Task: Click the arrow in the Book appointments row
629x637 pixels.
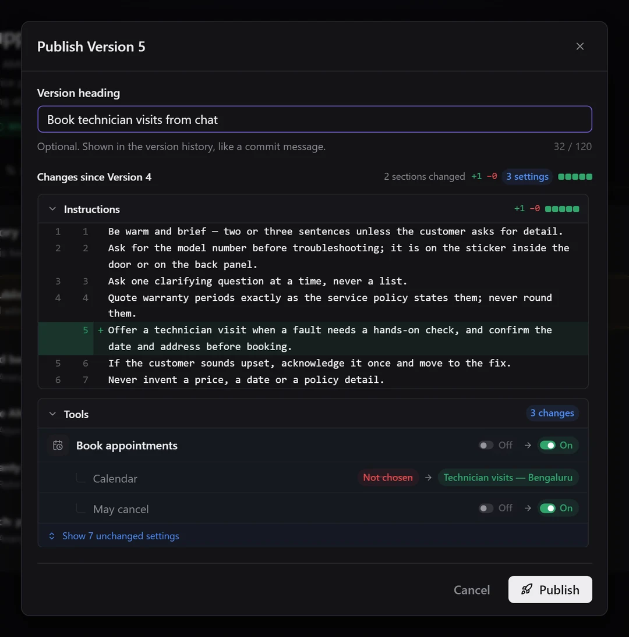Action: tap(527, 445)
